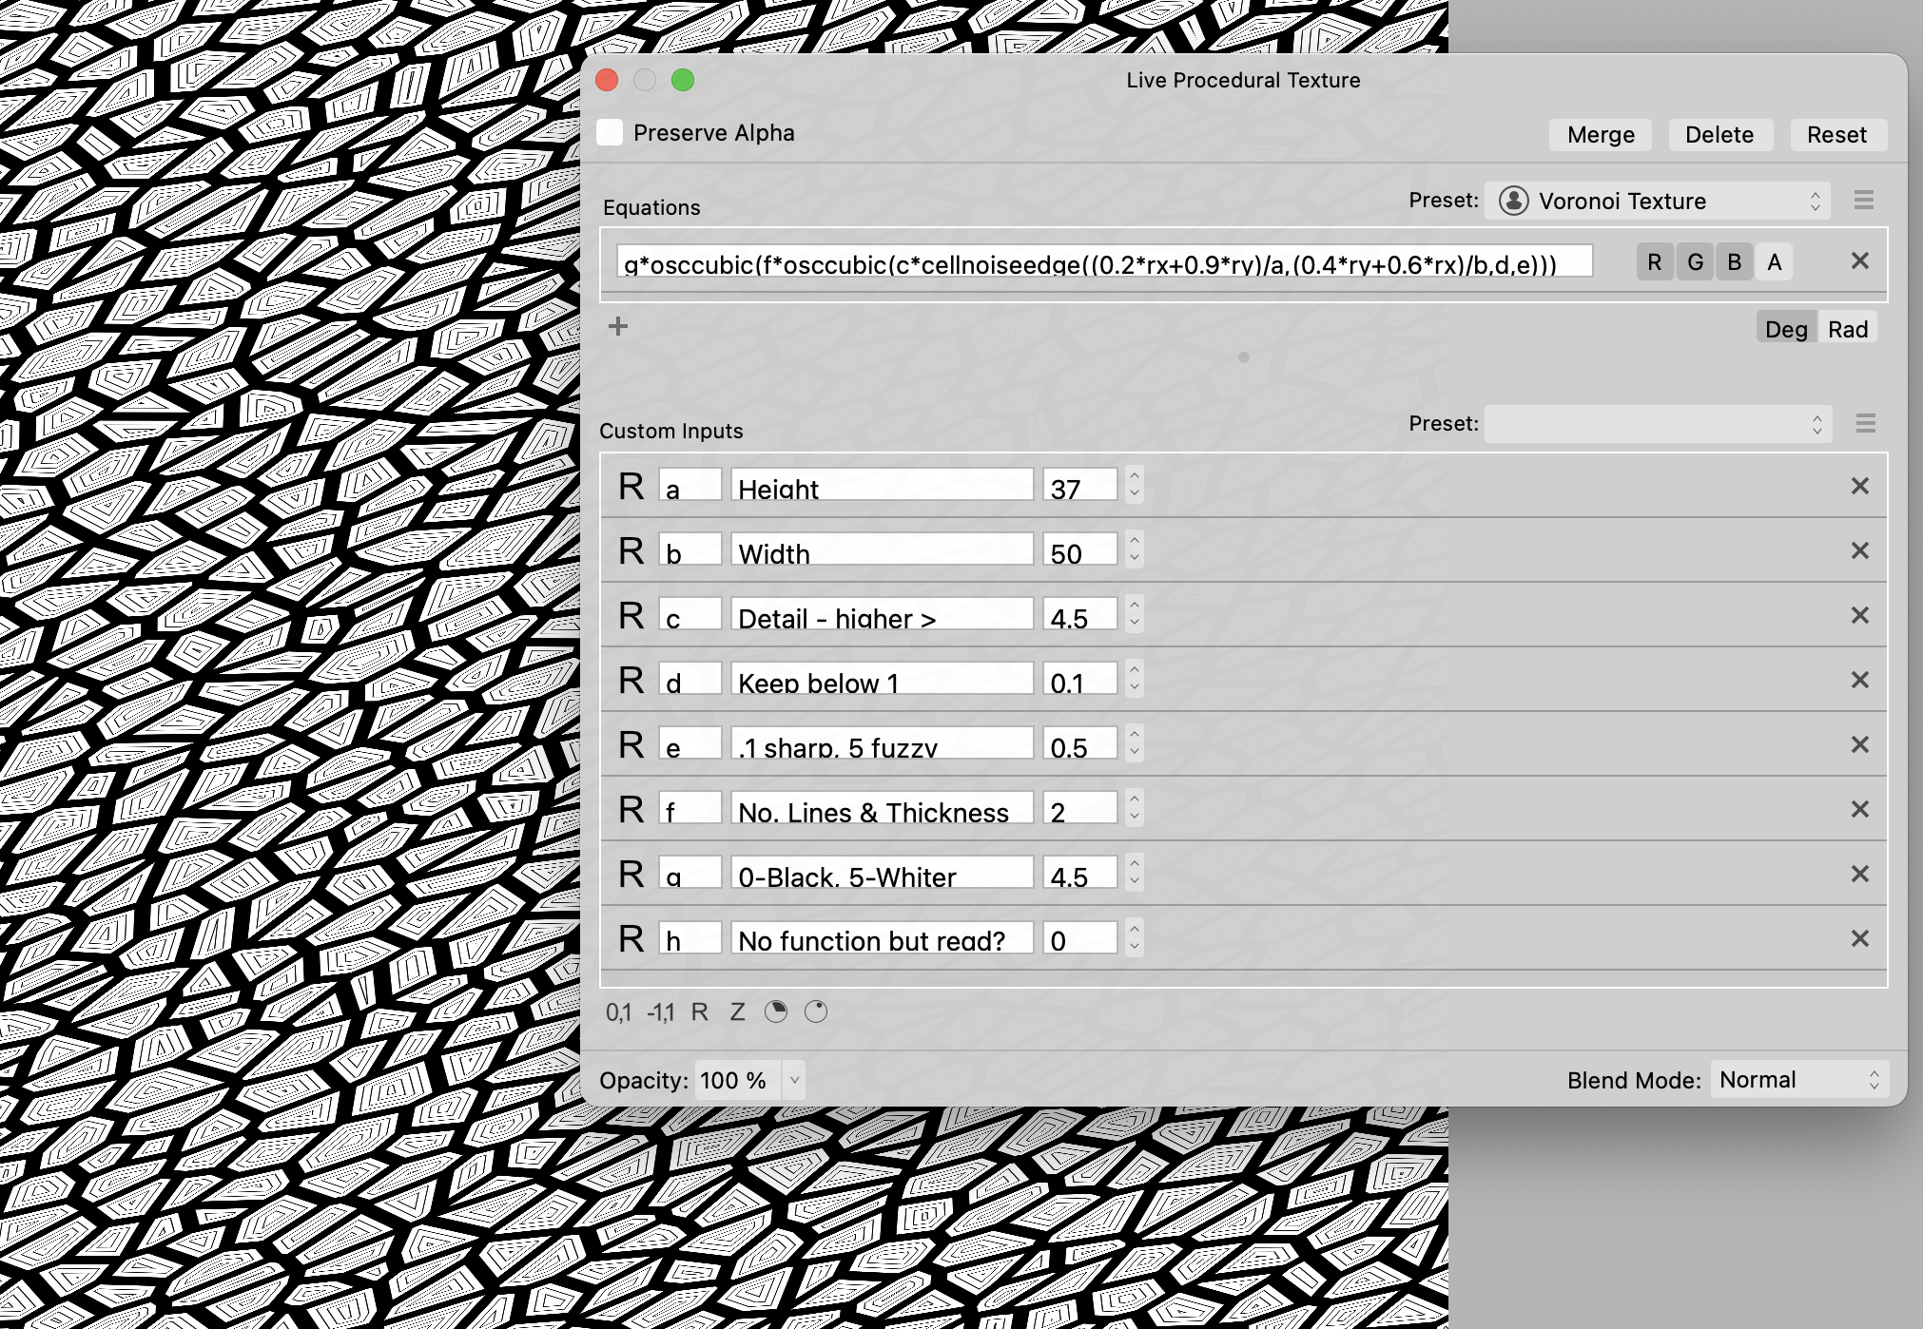This screenshot has height=1329, width=1923.
Task: Click the Height value stepper
Action: pyautogui.click(x=1134, y=484)
